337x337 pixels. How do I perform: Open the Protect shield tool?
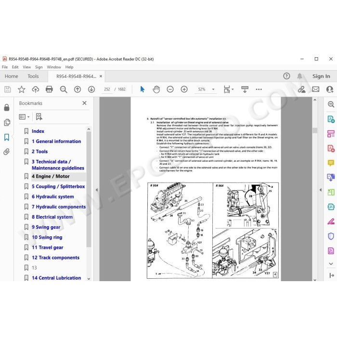331,236
